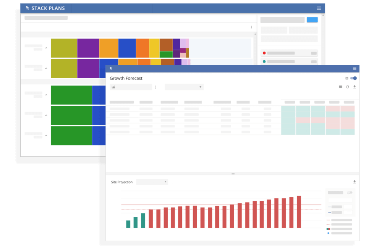Click the teal and red square legend entry
Image resolution: width=382 pixels, height=248 pixels.
click(x=339, y=229)
